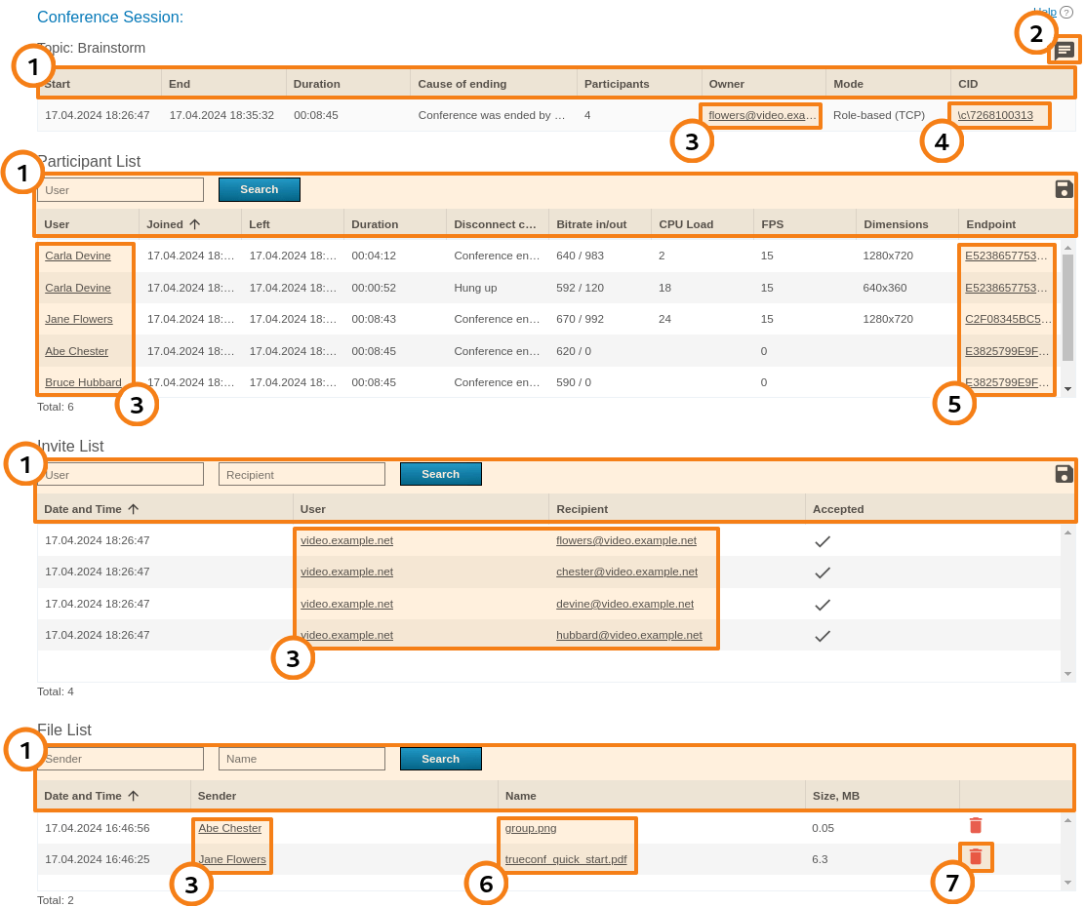The height and width of the screenshot is (907, 1085).
Task: Delete trueconf_quick_start.pdf with trash icon
Action: click(x=975, y=857)
